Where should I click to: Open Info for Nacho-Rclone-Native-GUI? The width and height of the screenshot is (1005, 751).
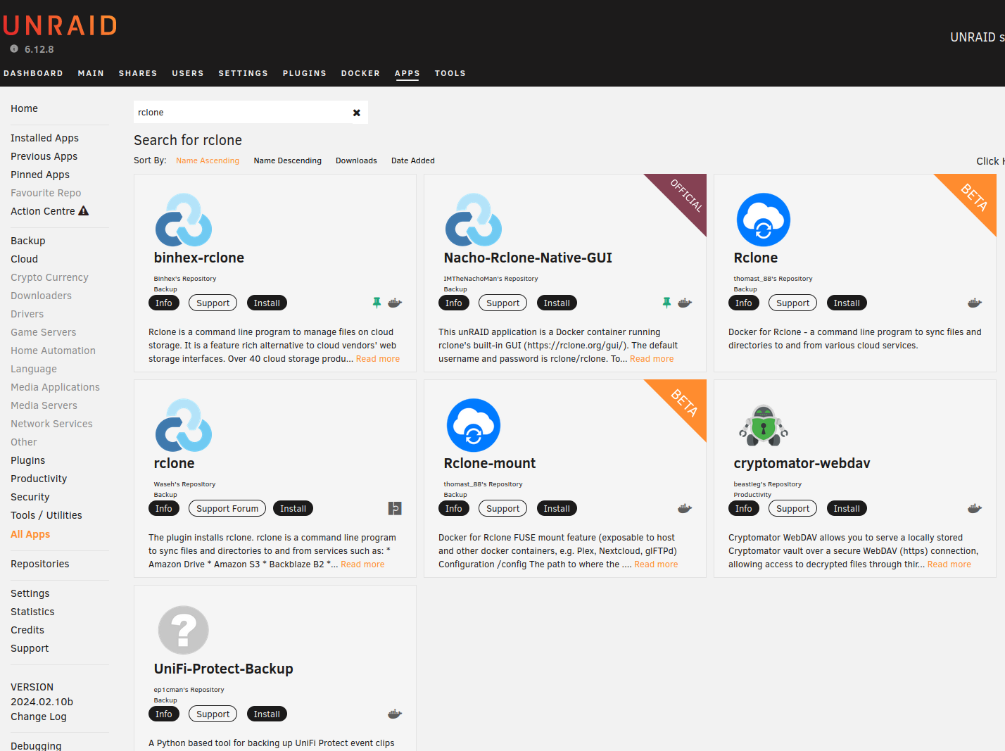pos(454,303)
